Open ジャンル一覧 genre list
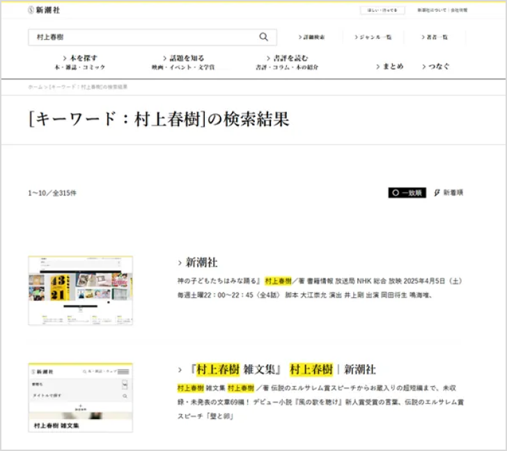Viewport: 507px width, 451px height. (x=373, y=37)
